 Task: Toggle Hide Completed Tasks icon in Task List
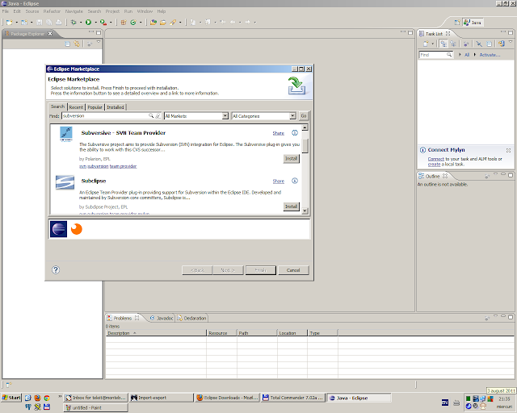479,44
